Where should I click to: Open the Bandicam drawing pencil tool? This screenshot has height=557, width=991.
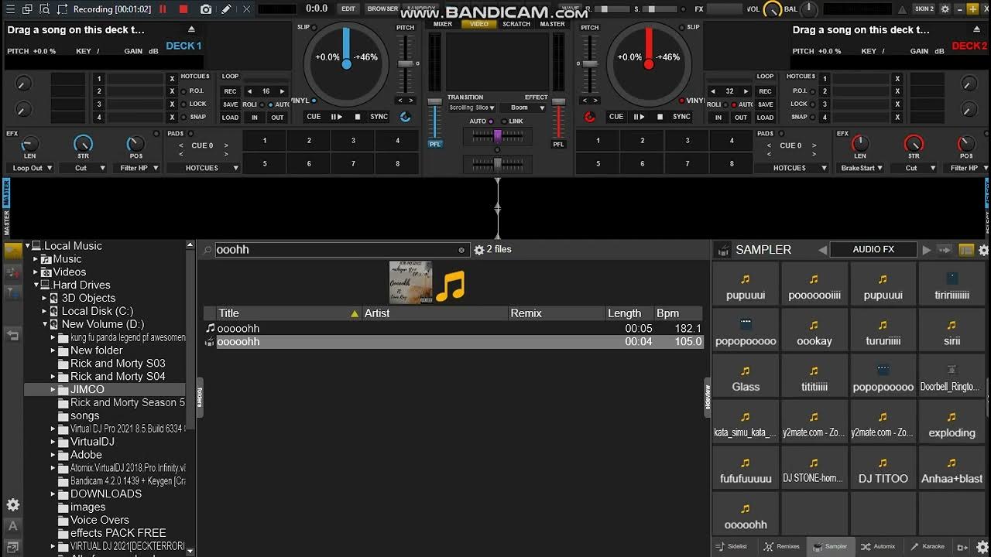[226, 9]
